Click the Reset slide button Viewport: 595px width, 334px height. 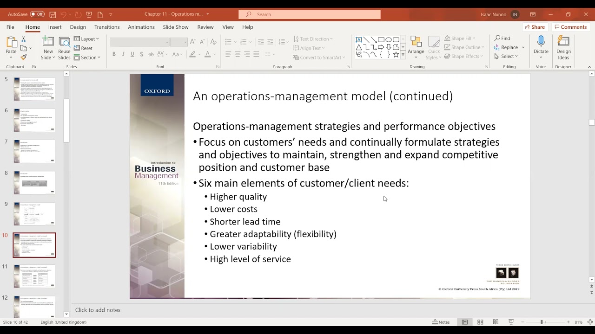pos(83,48)
